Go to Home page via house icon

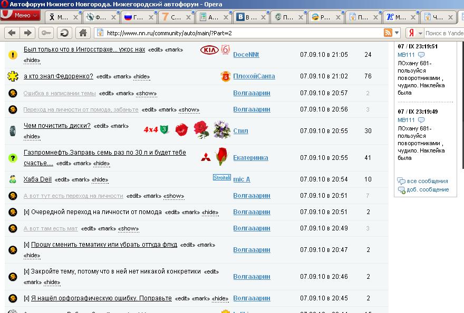point(83,33)
